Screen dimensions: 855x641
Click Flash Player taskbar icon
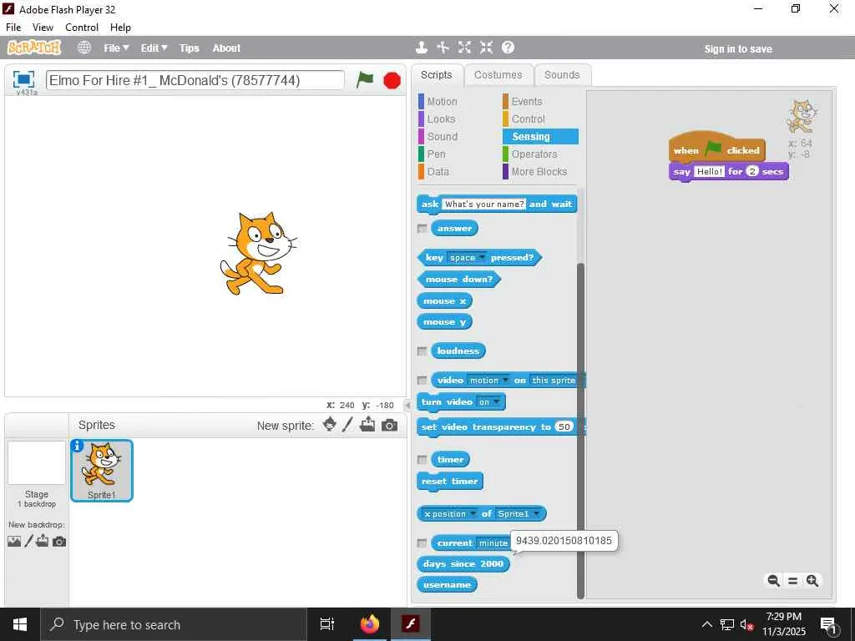[411, 624]
